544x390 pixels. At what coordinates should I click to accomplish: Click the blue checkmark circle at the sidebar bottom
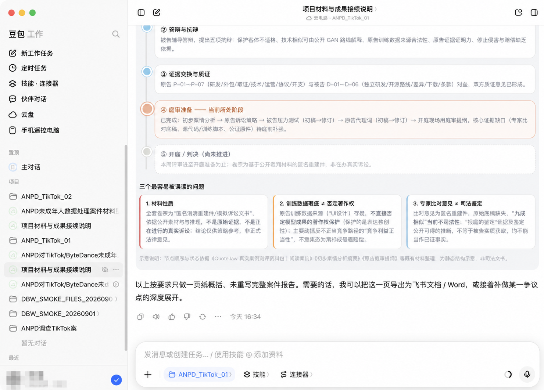pyautogui.click(x=117, y=380)
